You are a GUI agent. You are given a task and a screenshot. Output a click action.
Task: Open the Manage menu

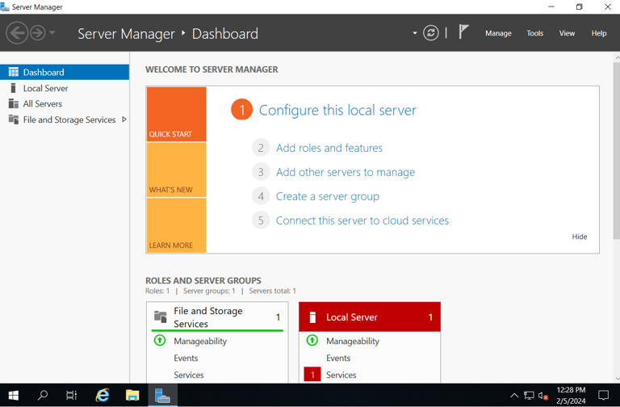tap(498, 33)
